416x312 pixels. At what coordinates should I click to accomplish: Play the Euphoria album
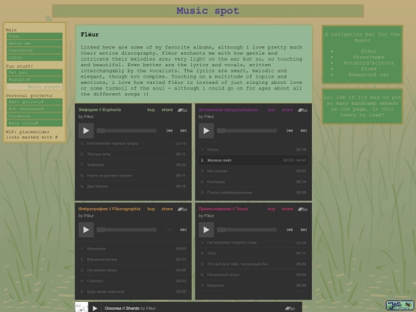(86, 130)
